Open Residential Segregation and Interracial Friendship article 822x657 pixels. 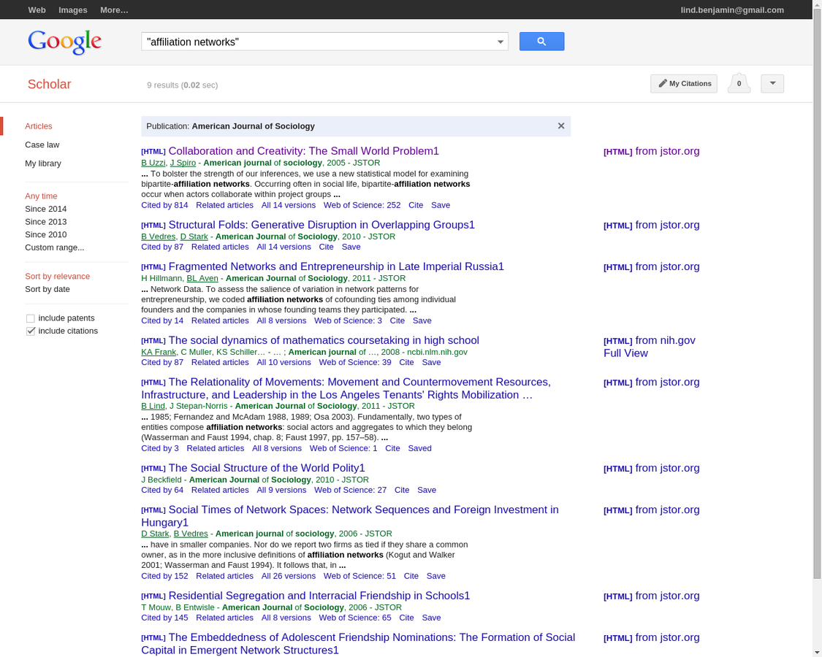pos(319,596)
